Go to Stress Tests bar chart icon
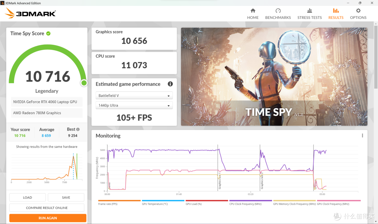This screenshot has height=224, width=378. click(x=309, y=11)
